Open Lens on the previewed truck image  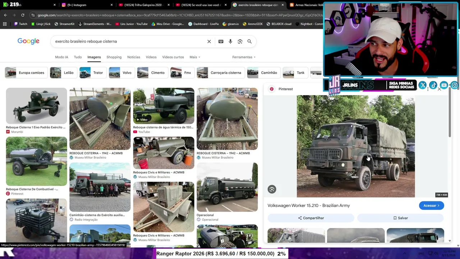pos(272,189)
